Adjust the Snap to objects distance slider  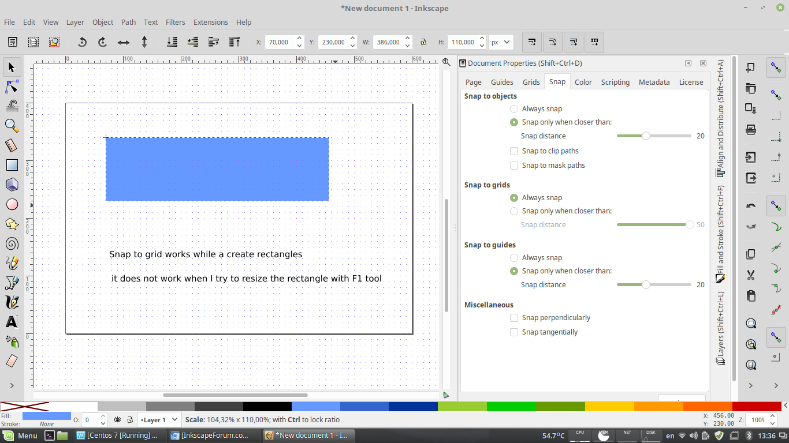pos(646,136)
